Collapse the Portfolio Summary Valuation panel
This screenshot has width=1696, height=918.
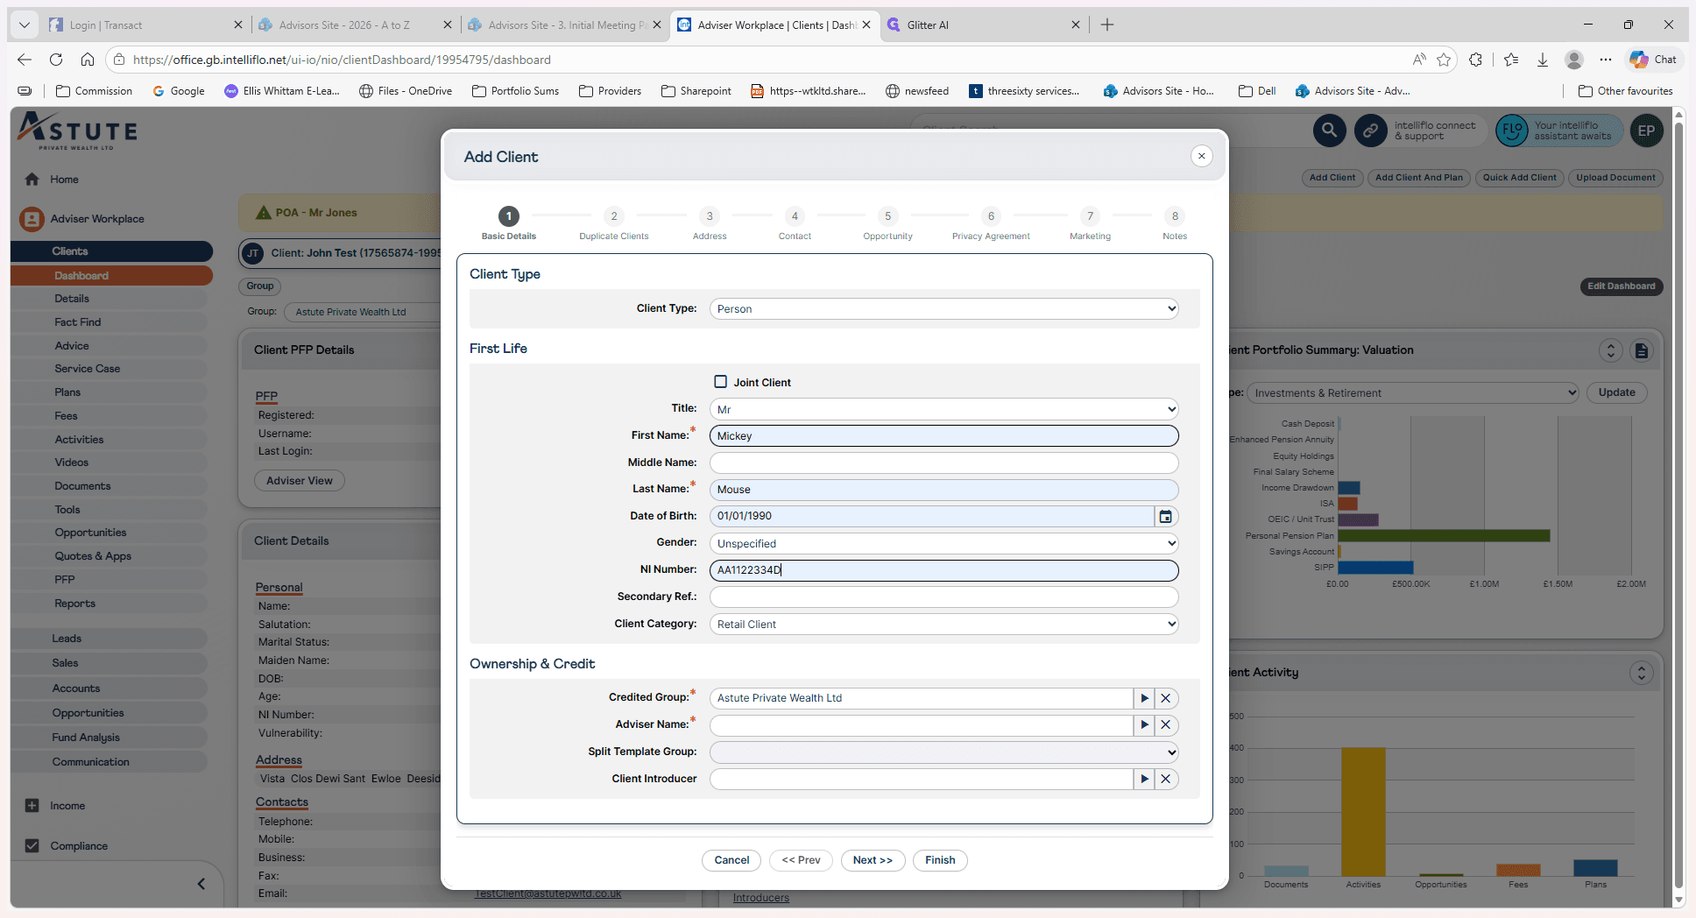(x=1611, y=350)
